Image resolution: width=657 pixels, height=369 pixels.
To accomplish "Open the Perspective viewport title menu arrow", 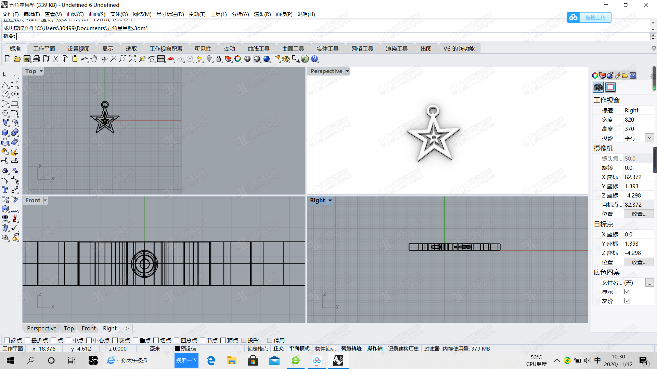I will (x=348, y=71).
